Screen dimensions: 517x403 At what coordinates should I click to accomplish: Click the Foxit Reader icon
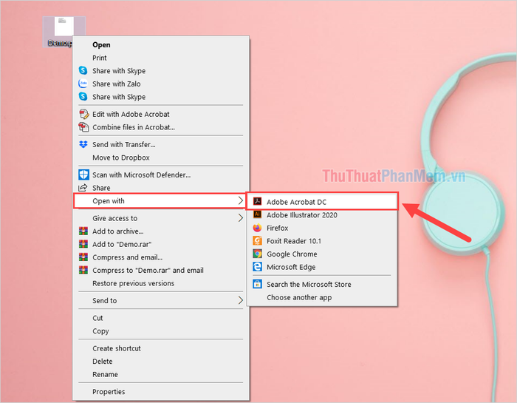click(x=257, y=240)
